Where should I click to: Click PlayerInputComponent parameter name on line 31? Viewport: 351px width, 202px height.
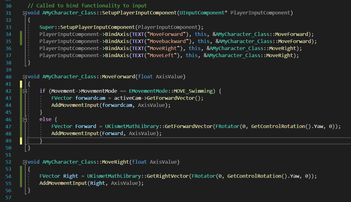(x=260, y=13)
